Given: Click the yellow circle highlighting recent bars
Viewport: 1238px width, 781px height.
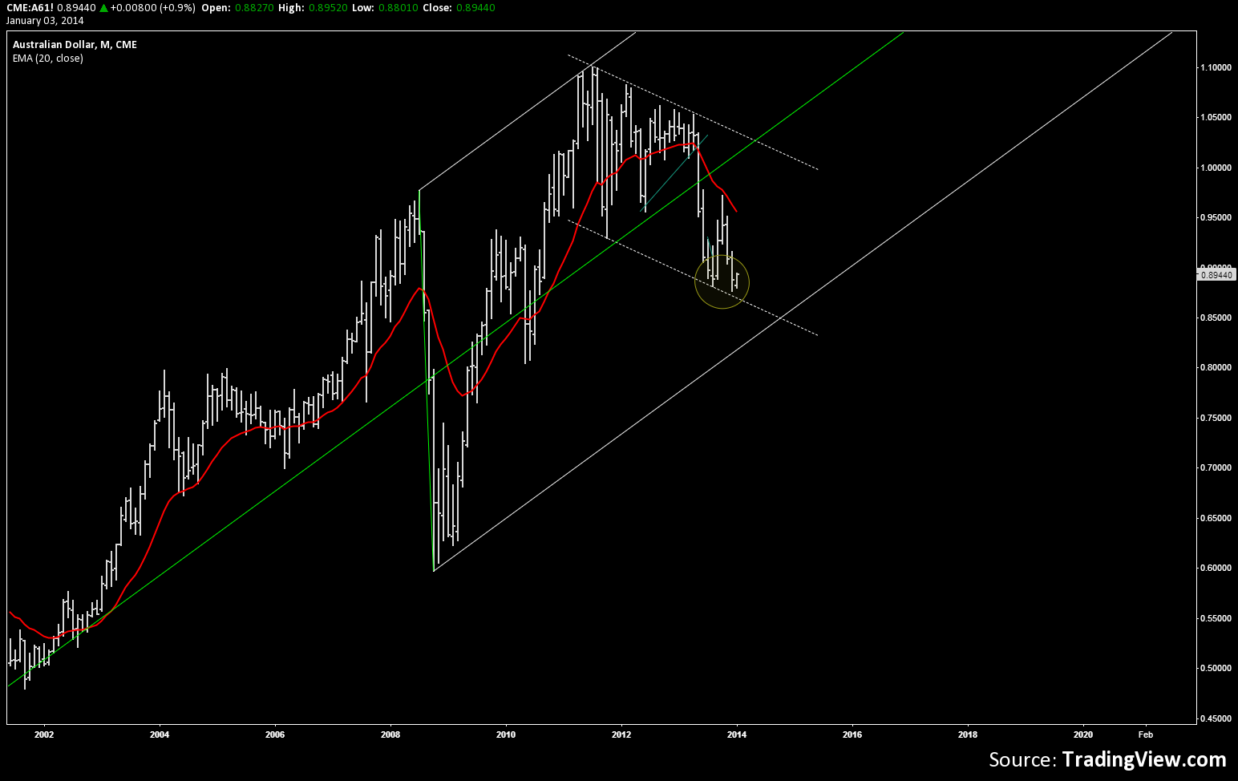Looking at the screenshot, I should (x=722, y=281).
